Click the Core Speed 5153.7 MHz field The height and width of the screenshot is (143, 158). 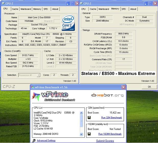click(x=28, y=55)
